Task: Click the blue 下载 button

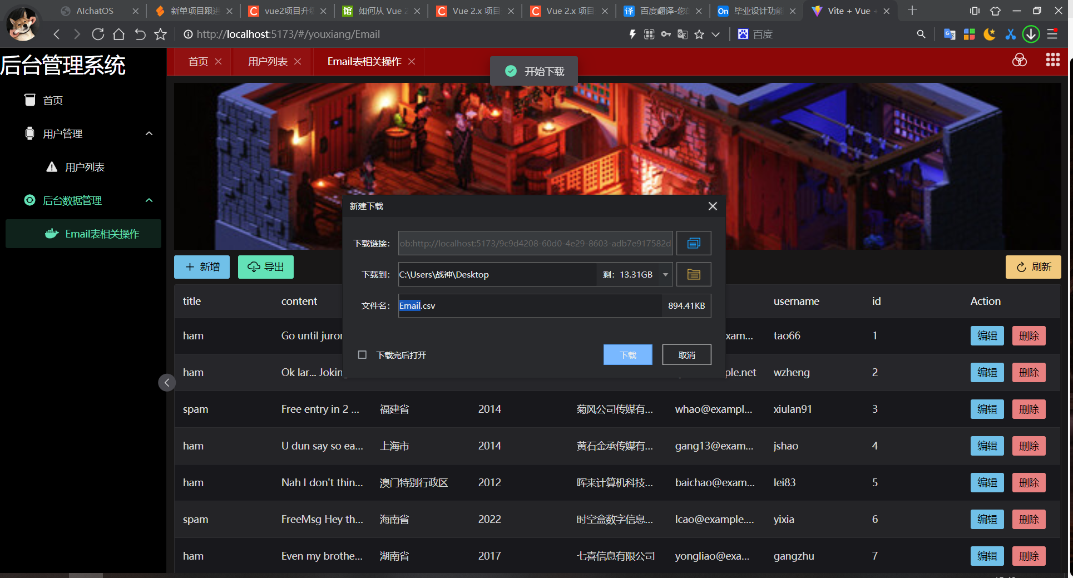Action: [628, 355]
